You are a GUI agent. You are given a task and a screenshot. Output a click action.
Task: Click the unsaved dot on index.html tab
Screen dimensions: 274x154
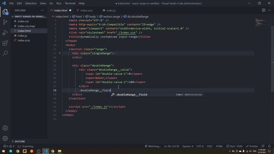point(70,10)
